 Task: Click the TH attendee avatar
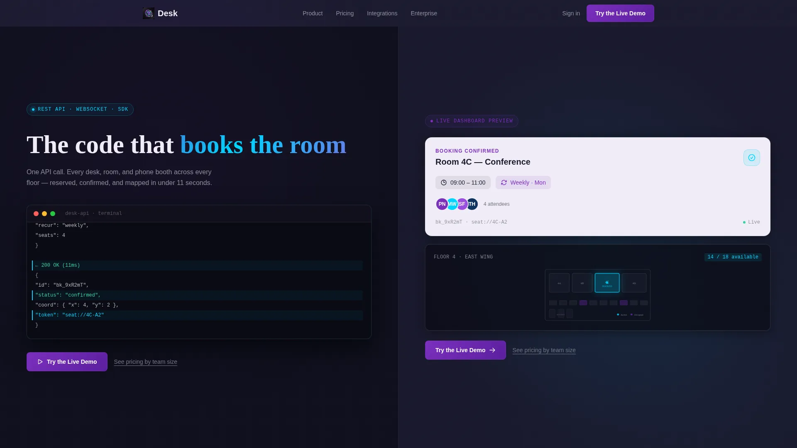pyautogui.click(x=472, y=204)
